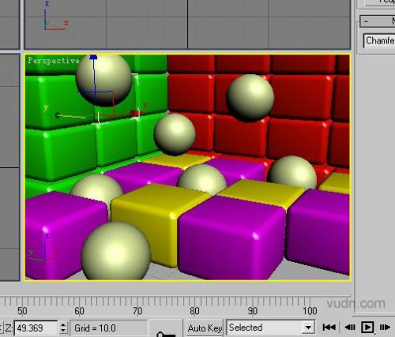Click the Go to Start playback icon
This screenshot has height=337, width=395.
click(329, 328)
